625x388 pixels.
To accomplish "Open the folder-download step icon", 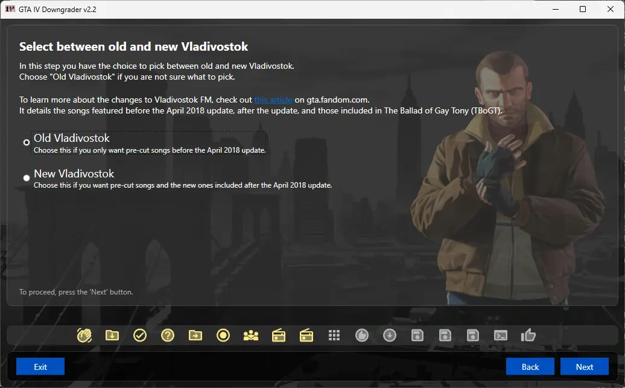I will (112, 336).
